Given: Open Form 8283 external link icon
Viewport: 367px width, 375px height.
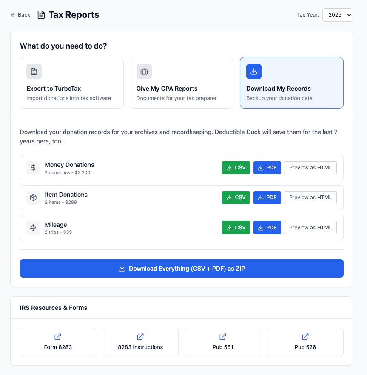Looking at the screenshot, I should (58, 337).
